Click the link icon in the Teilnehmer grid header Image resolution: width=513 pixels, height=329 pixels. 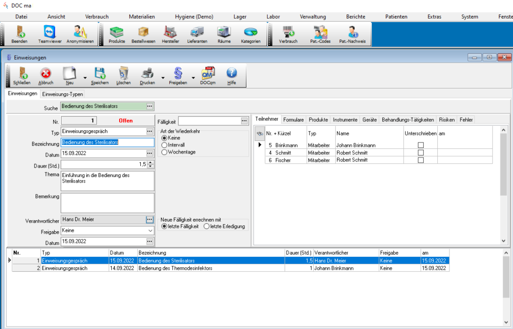click(260, 133)
